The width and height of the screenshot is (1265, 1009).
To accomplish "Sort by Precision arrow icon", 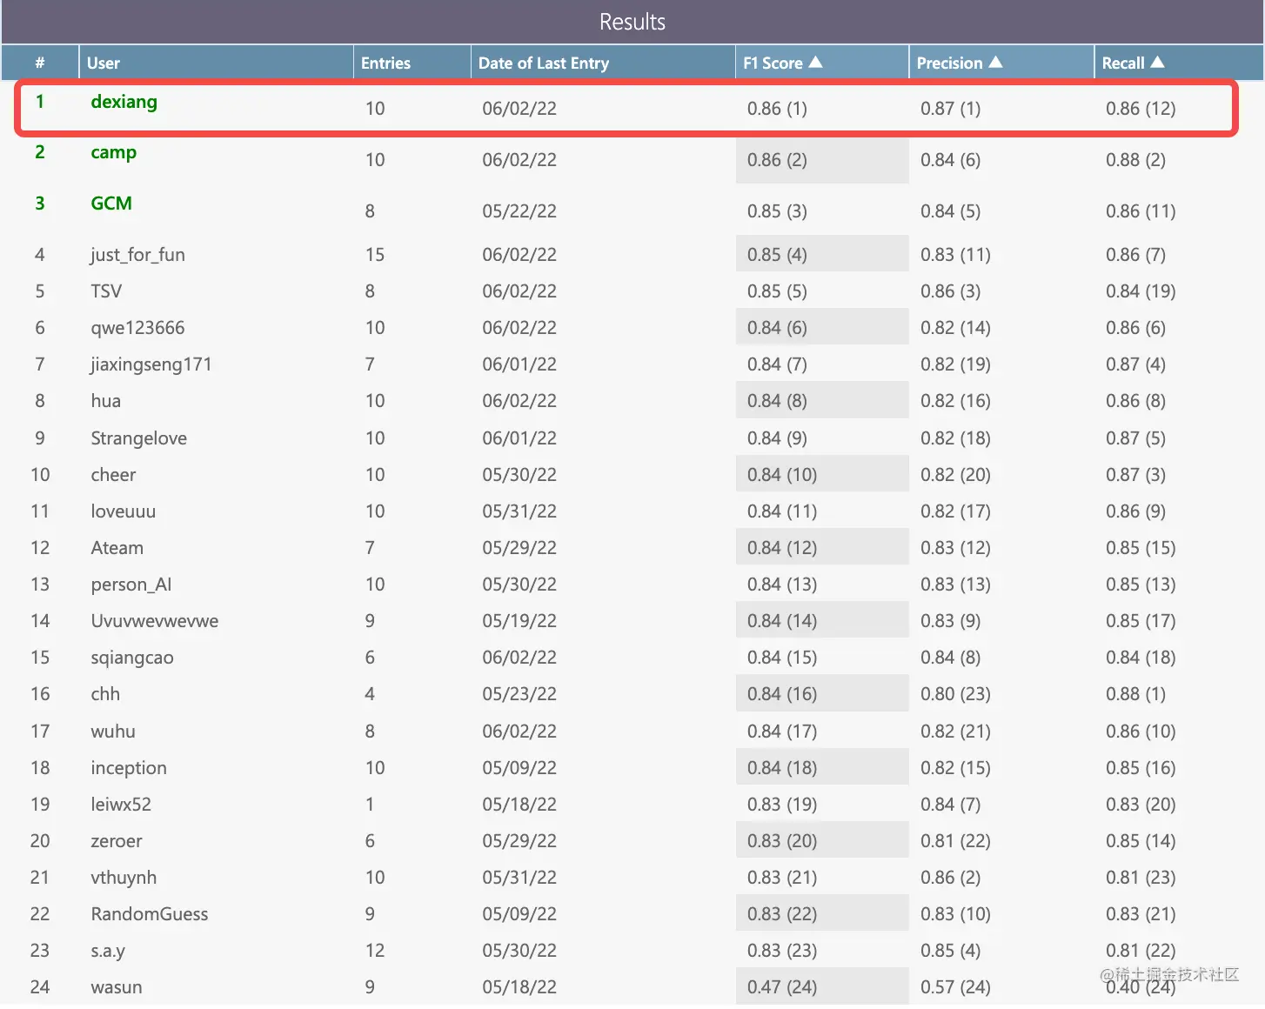I will point(995,63).
